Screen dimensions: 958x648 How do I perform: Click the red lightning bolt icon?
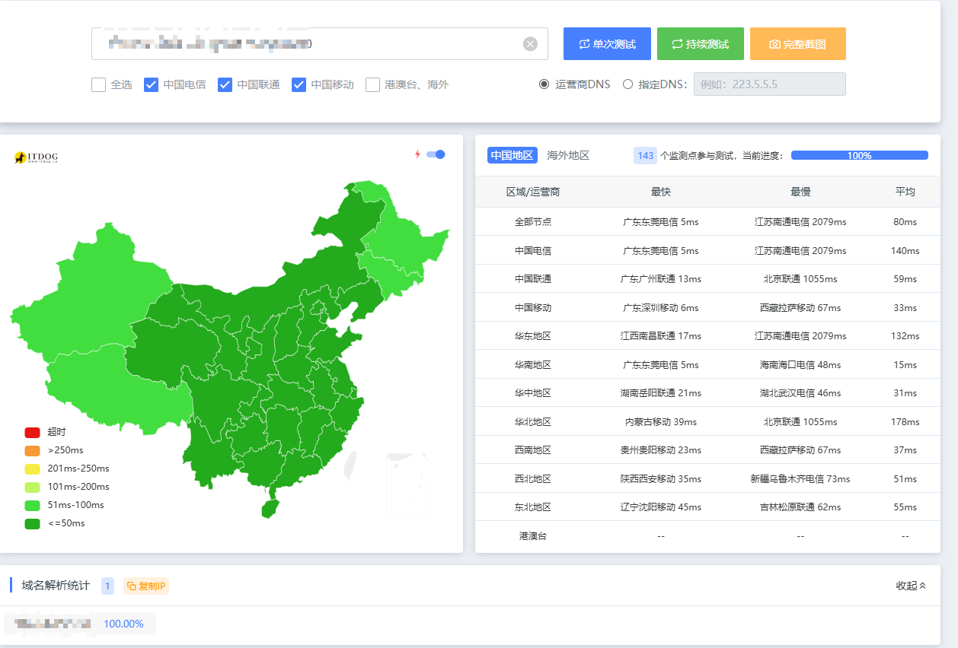[417, 154]
